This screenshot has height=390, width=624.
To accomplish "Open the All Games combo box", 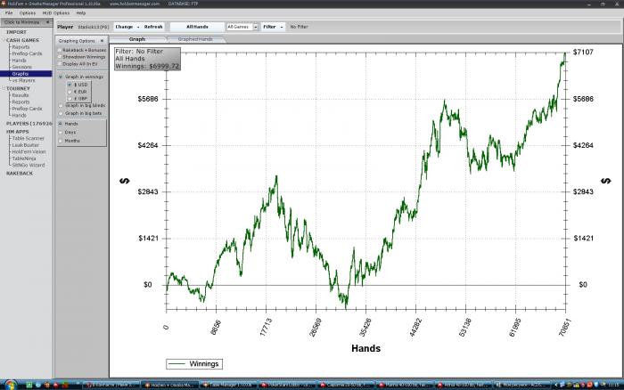I will 242,27.
